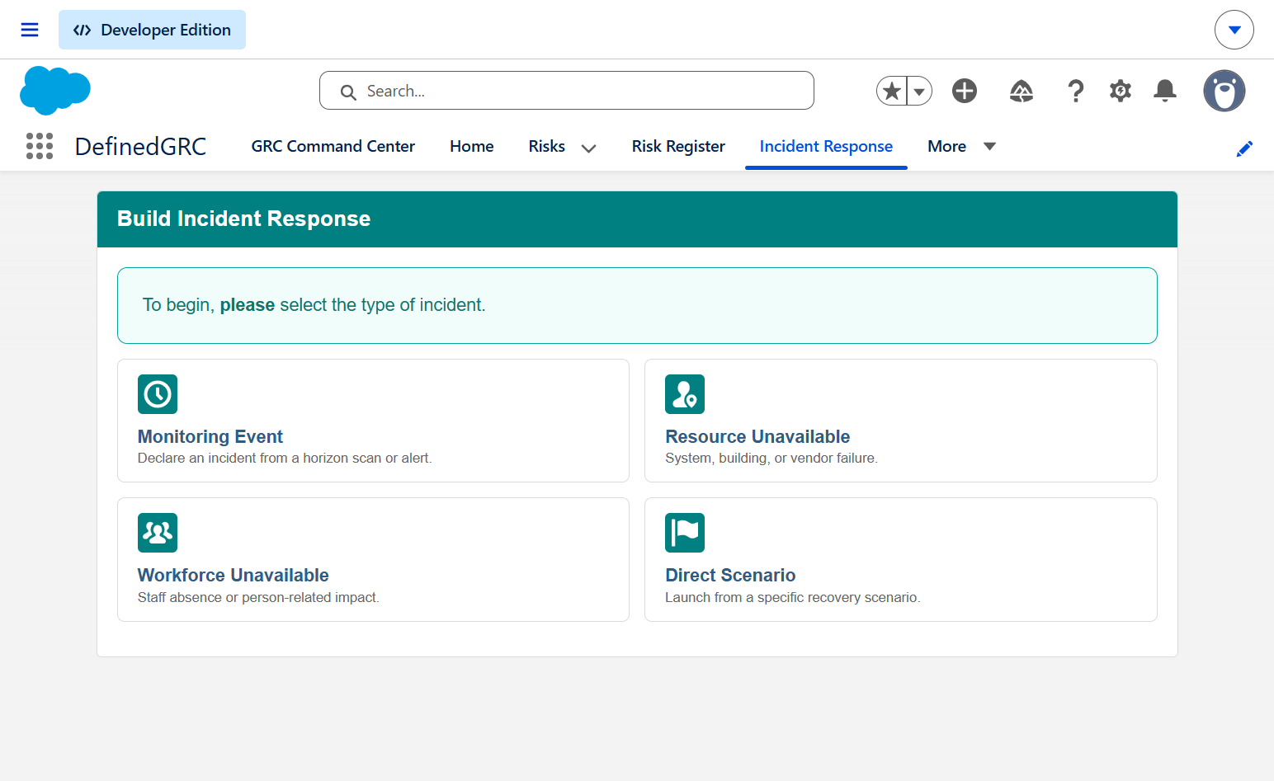This screenshot has height=781, width=1274.
Task: Click the Direct Scenario flag icon
Action: [x=685, y=533]
